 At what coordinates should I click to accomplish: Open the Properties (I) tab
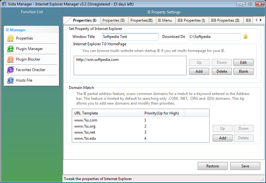(x=85, y=20)
